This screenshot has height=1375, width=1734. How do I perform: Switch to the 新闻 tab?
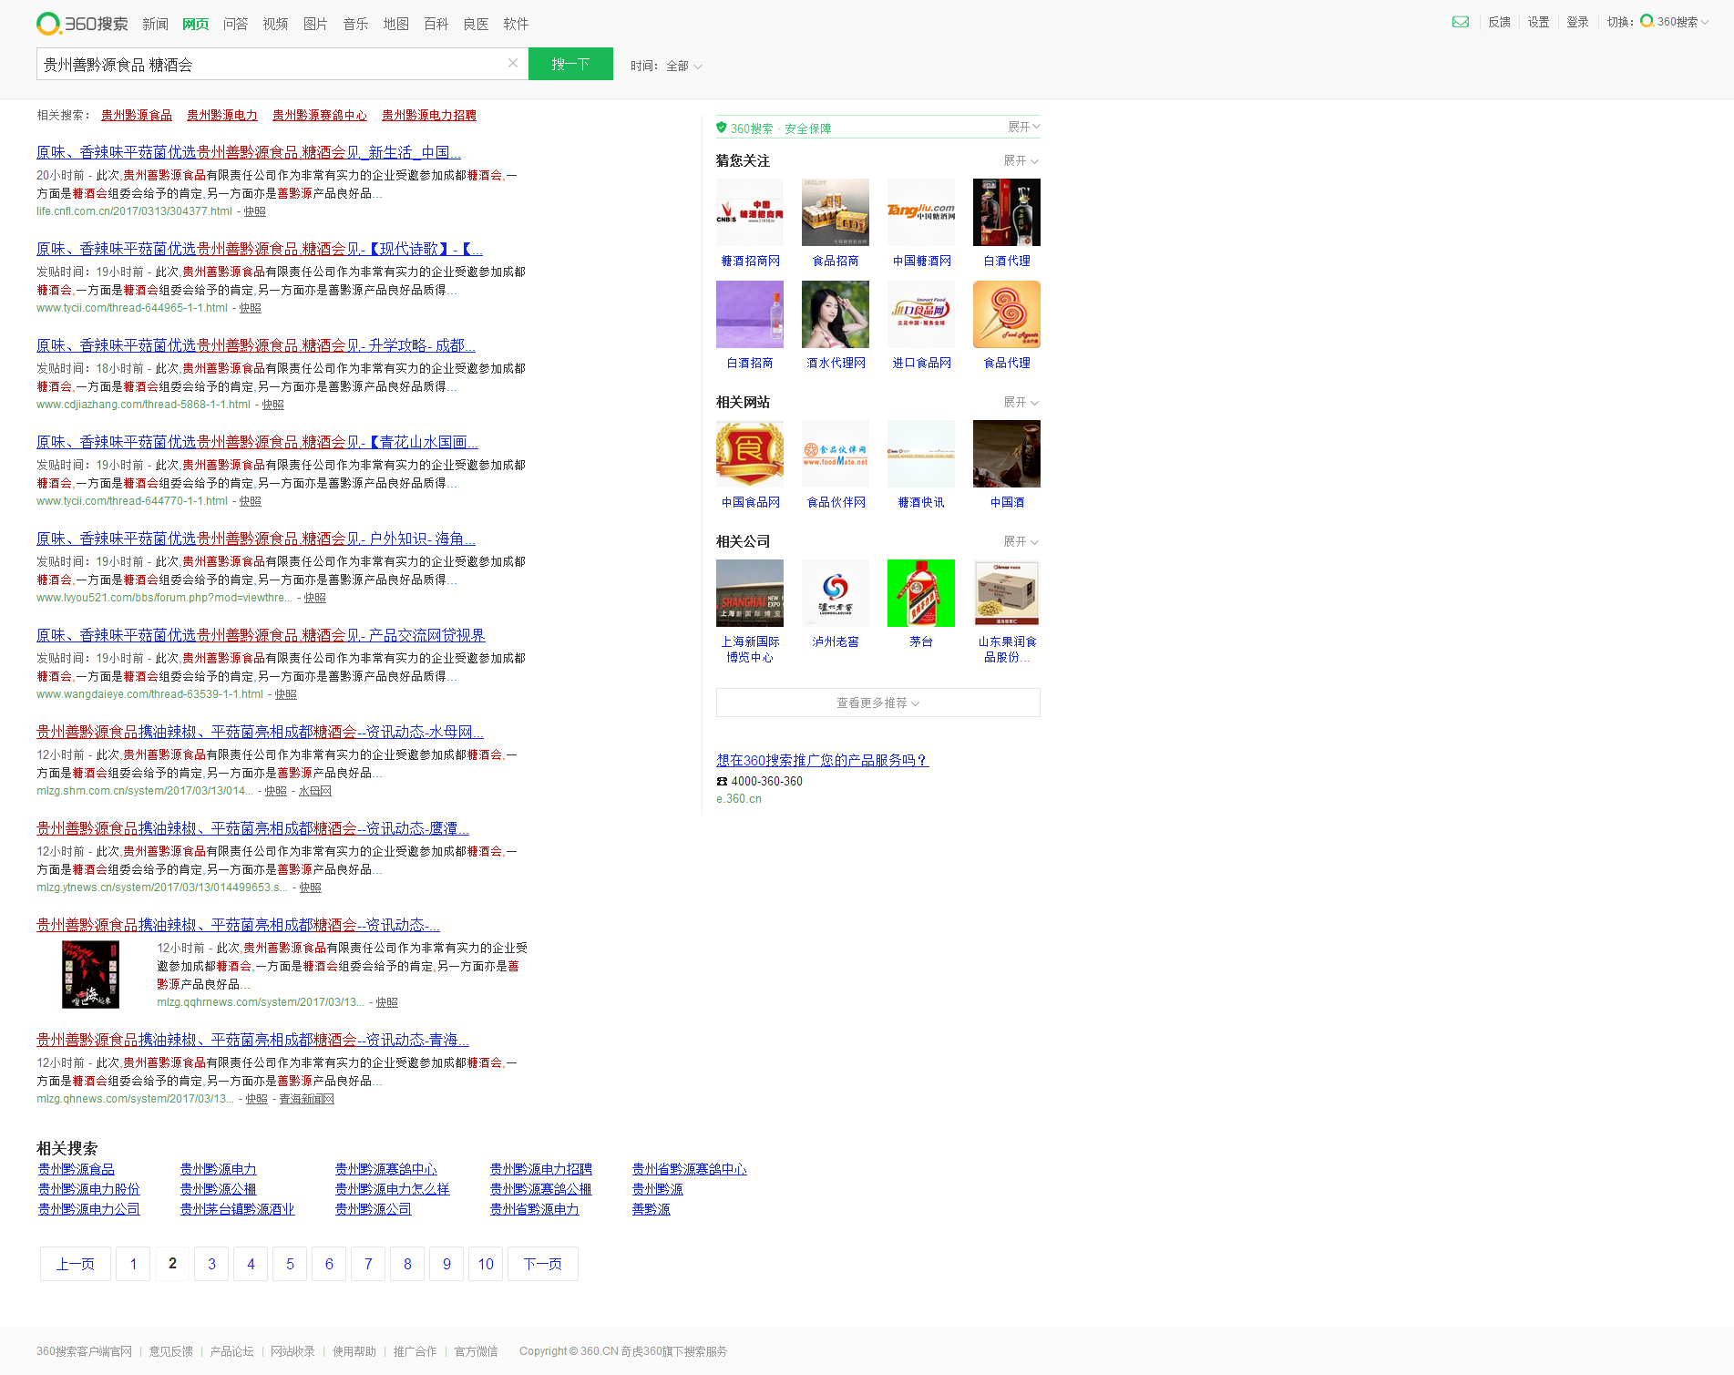point(155,24)
